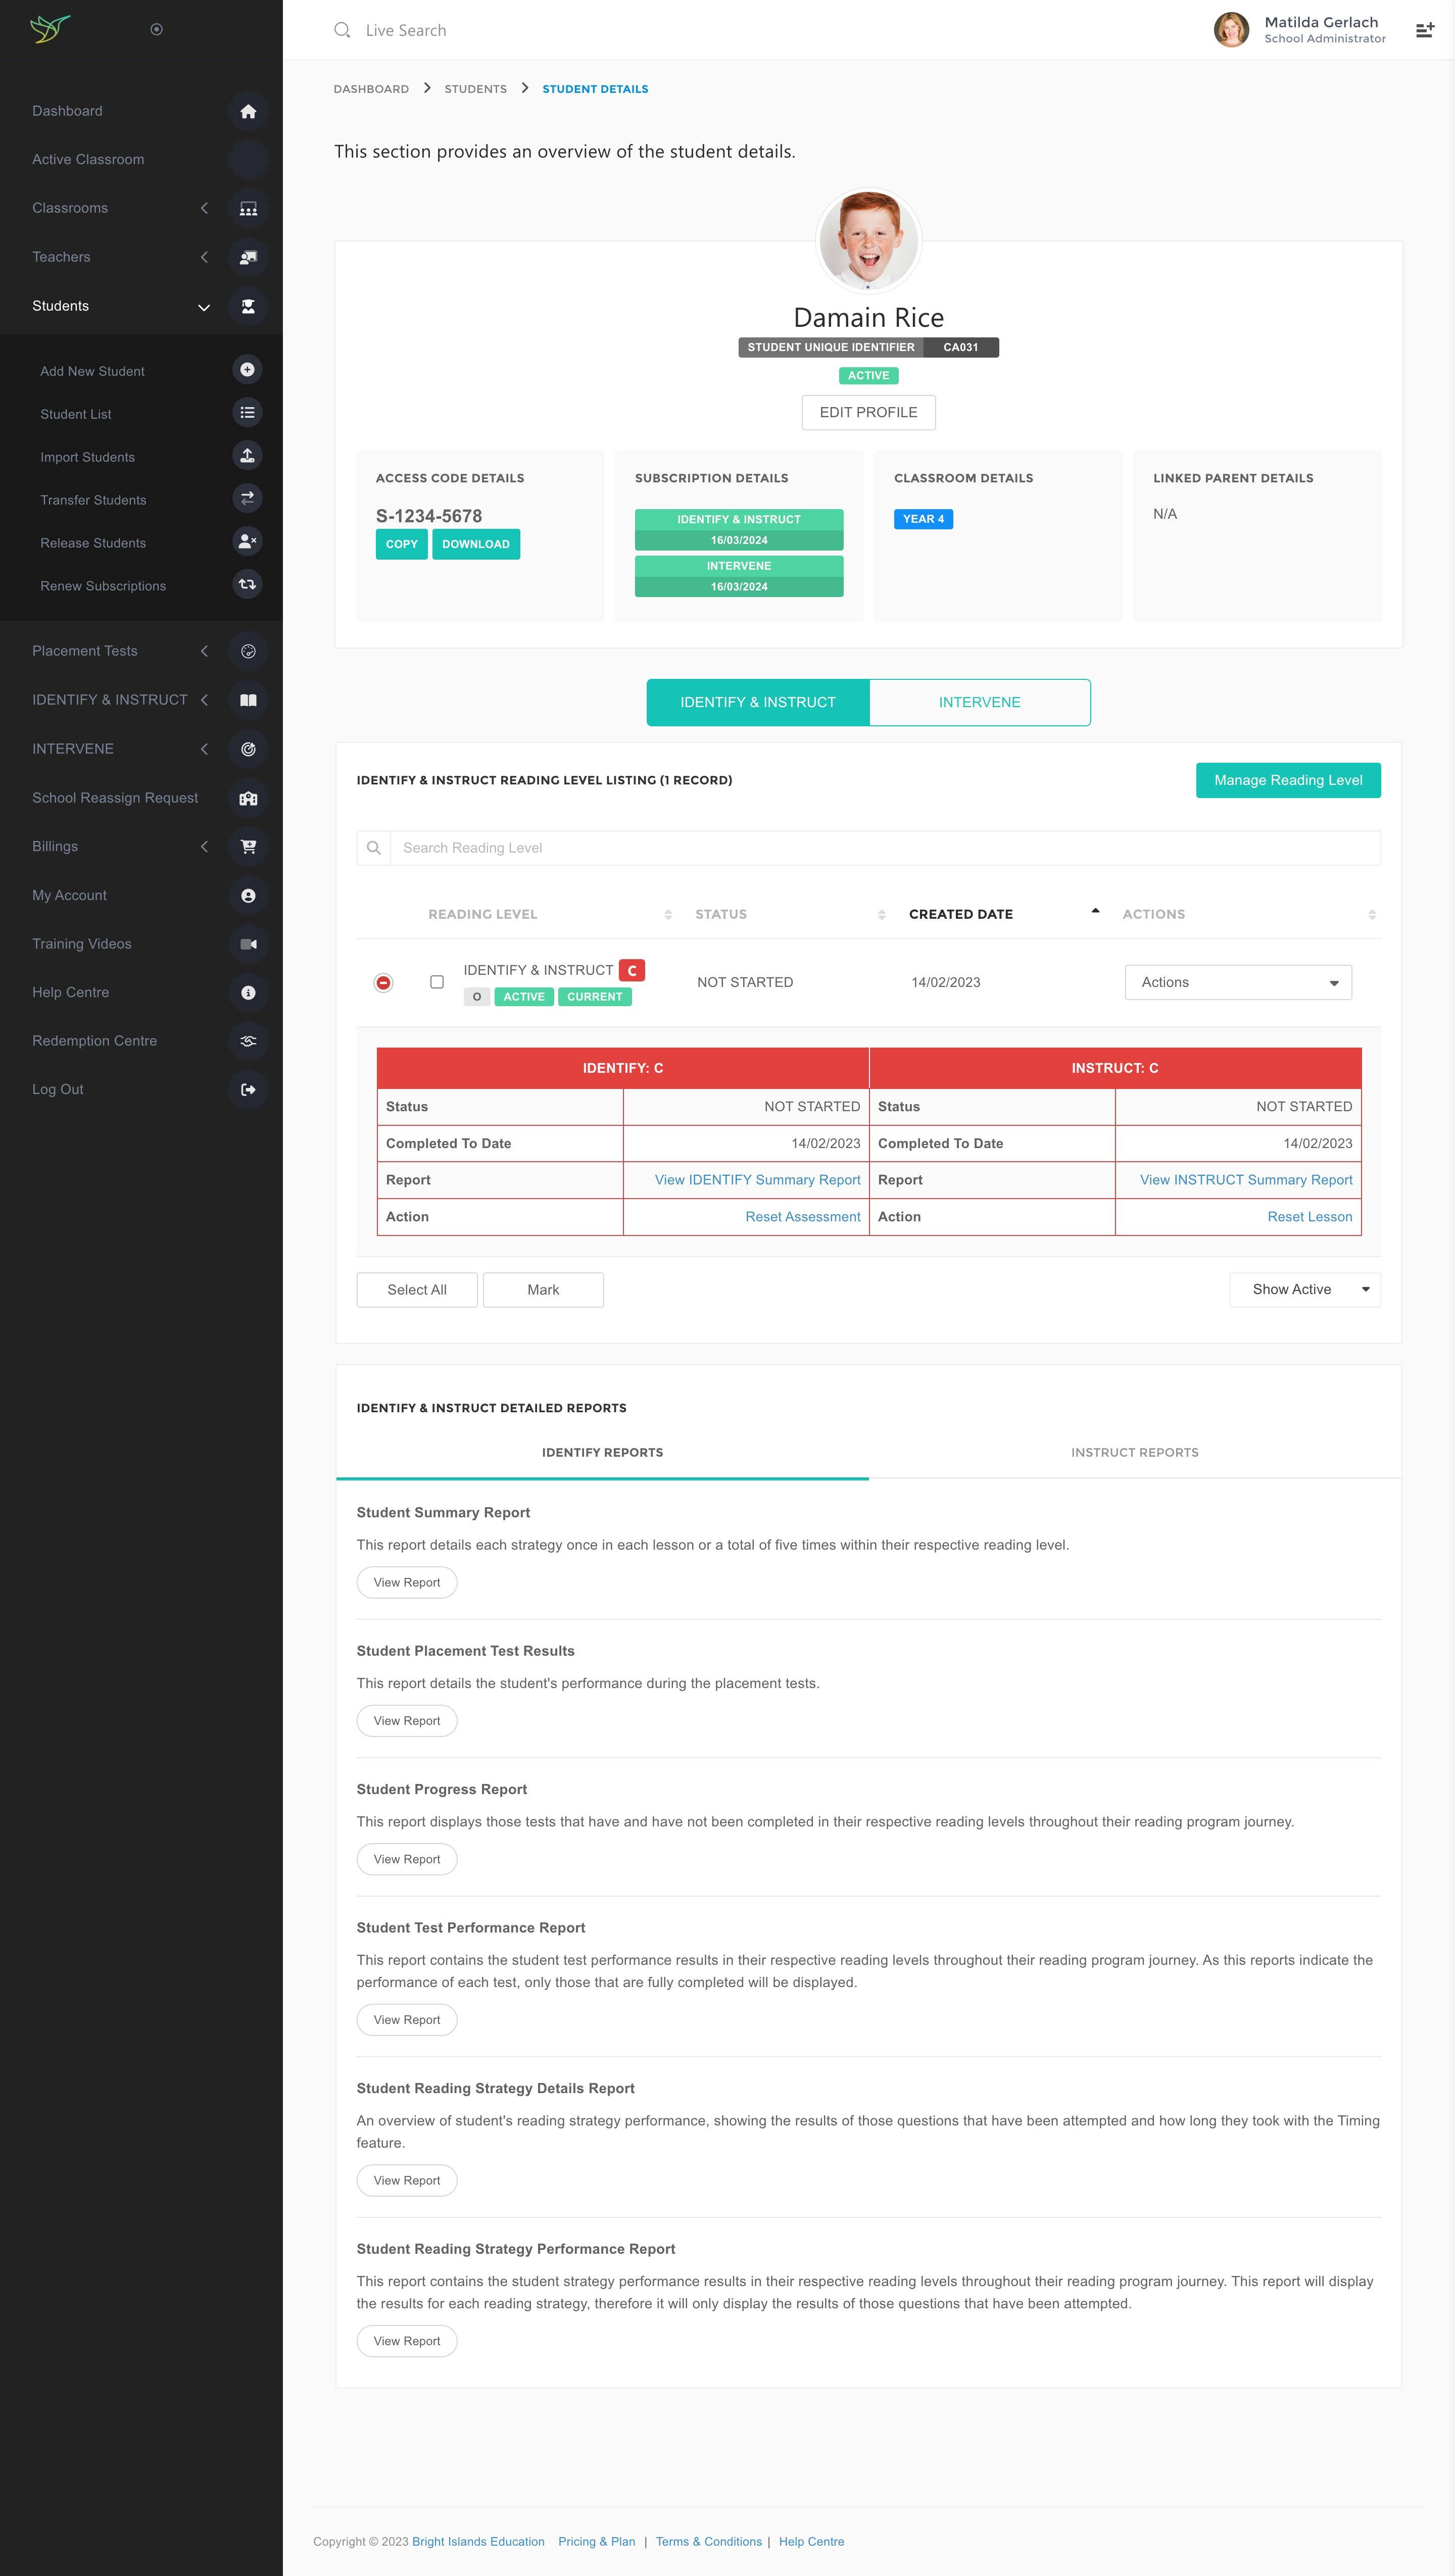Check the reading level row checkbox

[437, 982]
